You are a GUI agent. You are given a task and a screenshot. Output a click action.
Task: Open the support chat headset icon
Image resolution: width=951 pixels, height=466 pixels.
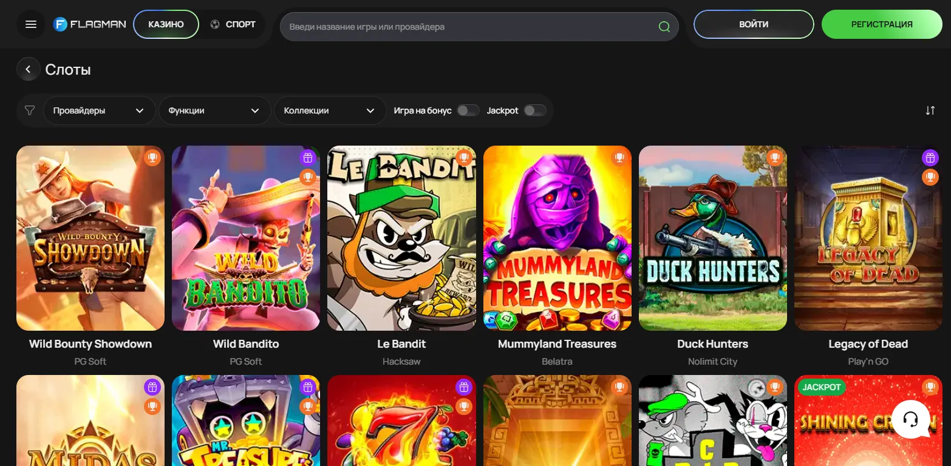(910, 419)
